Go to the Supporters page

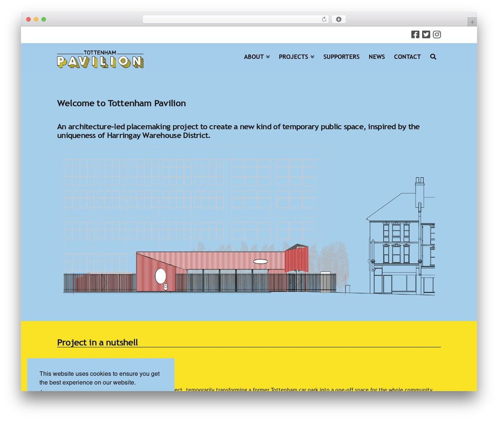point(341,57)
